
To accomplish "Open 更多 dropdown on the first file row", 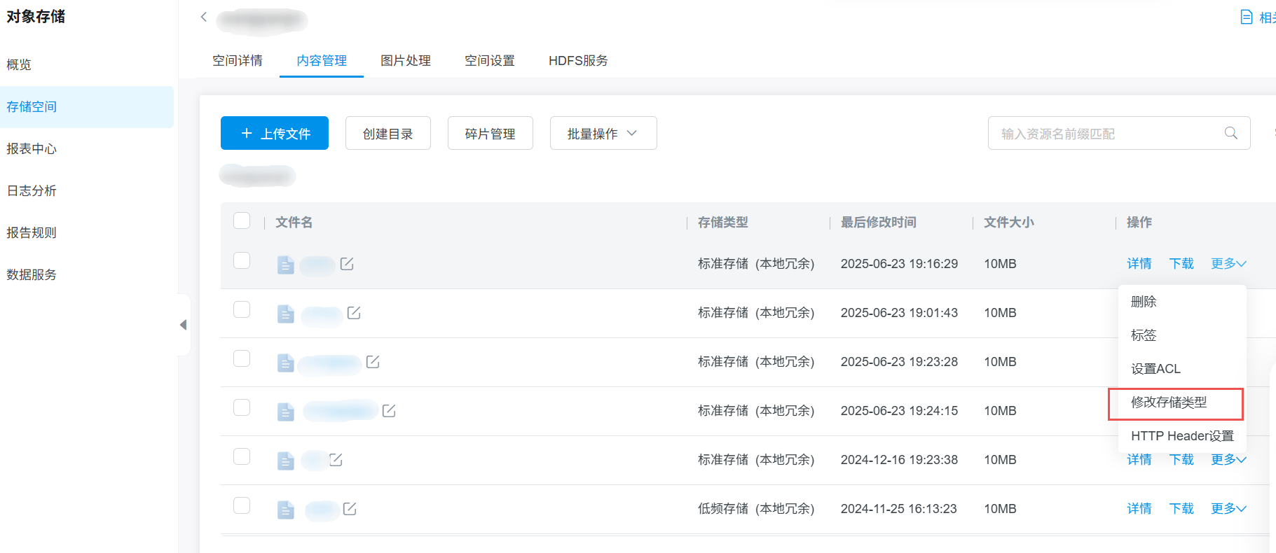I will tap(1228, 264).
